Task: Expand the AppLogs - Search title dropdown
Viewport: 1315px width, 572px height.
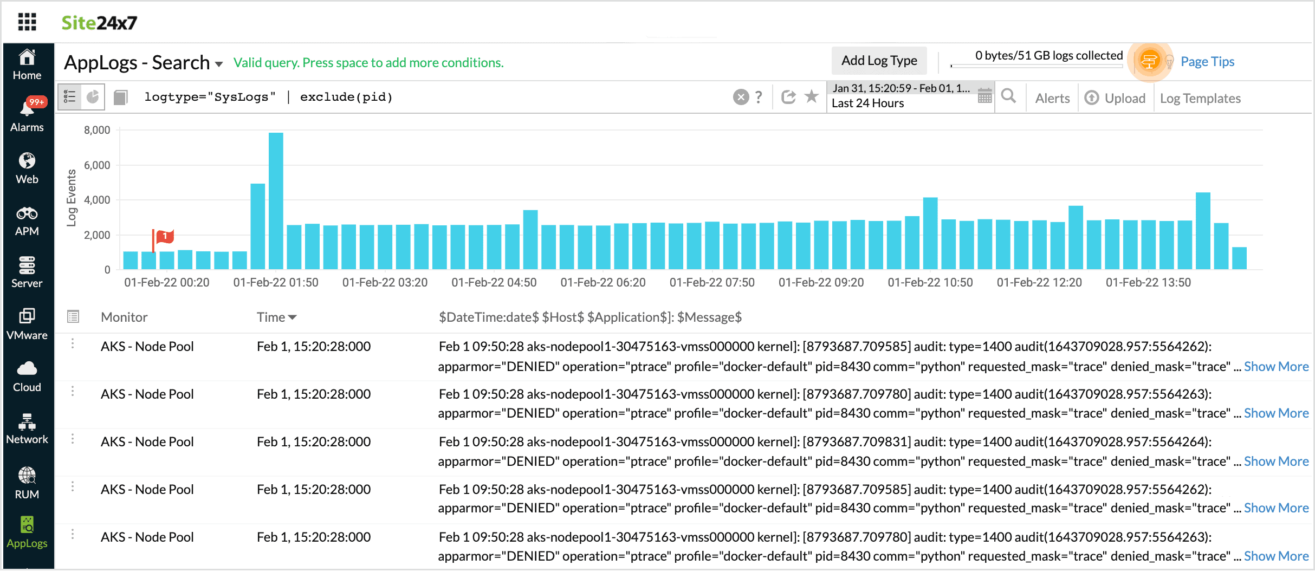Action: pyautogui.click(x=219, y=64)
